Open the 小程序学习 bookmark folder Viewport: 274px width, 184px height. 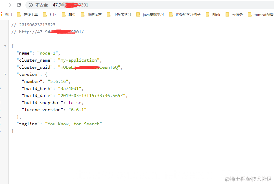tap(119, 15)
